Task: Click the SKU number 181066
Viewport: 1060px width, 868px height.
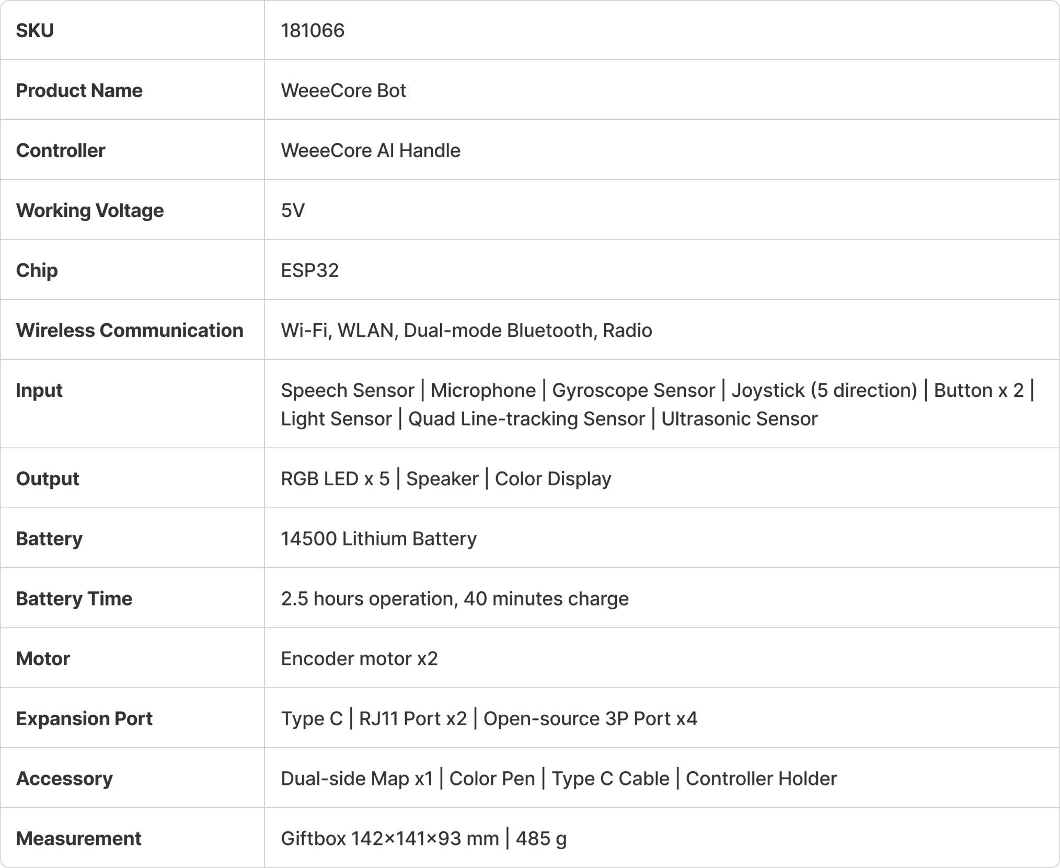Action: point(313,30)
